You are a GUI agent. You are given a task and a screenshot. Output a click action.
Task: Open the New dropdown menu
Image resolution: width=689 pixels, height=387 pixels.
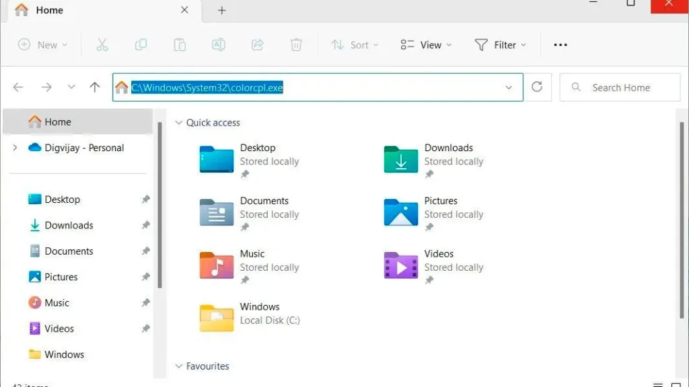coord(42,45)
